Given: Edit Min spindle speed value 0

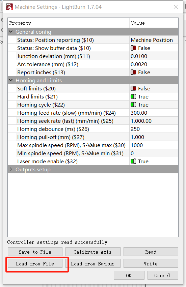Looking at the screenshot, I should (154, 153).
